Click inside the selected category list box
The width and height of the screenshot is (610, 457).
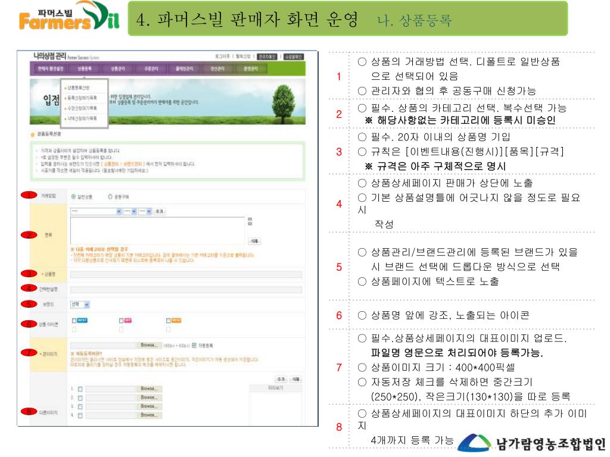coord(157,231)
